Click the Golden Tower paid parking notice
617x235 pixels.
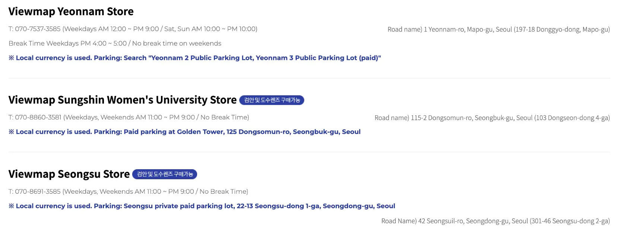click(x=184, y=132)
